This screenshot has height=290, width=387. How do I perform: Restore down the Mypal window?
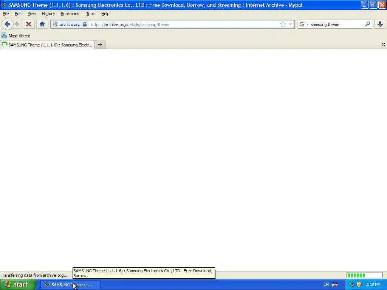point(373,5)
